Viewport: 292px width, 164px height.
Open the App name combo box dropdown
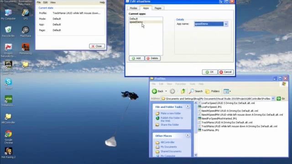[x=226, y=24]
